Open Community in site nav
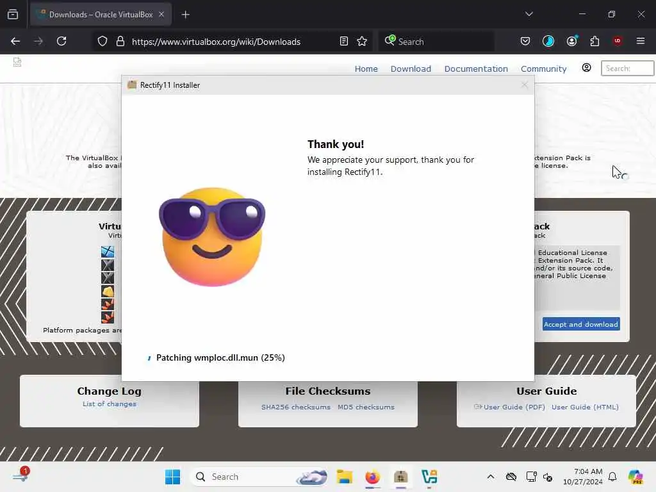This screenshot has width=656, height=492. pyautogui.click(x=543, y=69)
